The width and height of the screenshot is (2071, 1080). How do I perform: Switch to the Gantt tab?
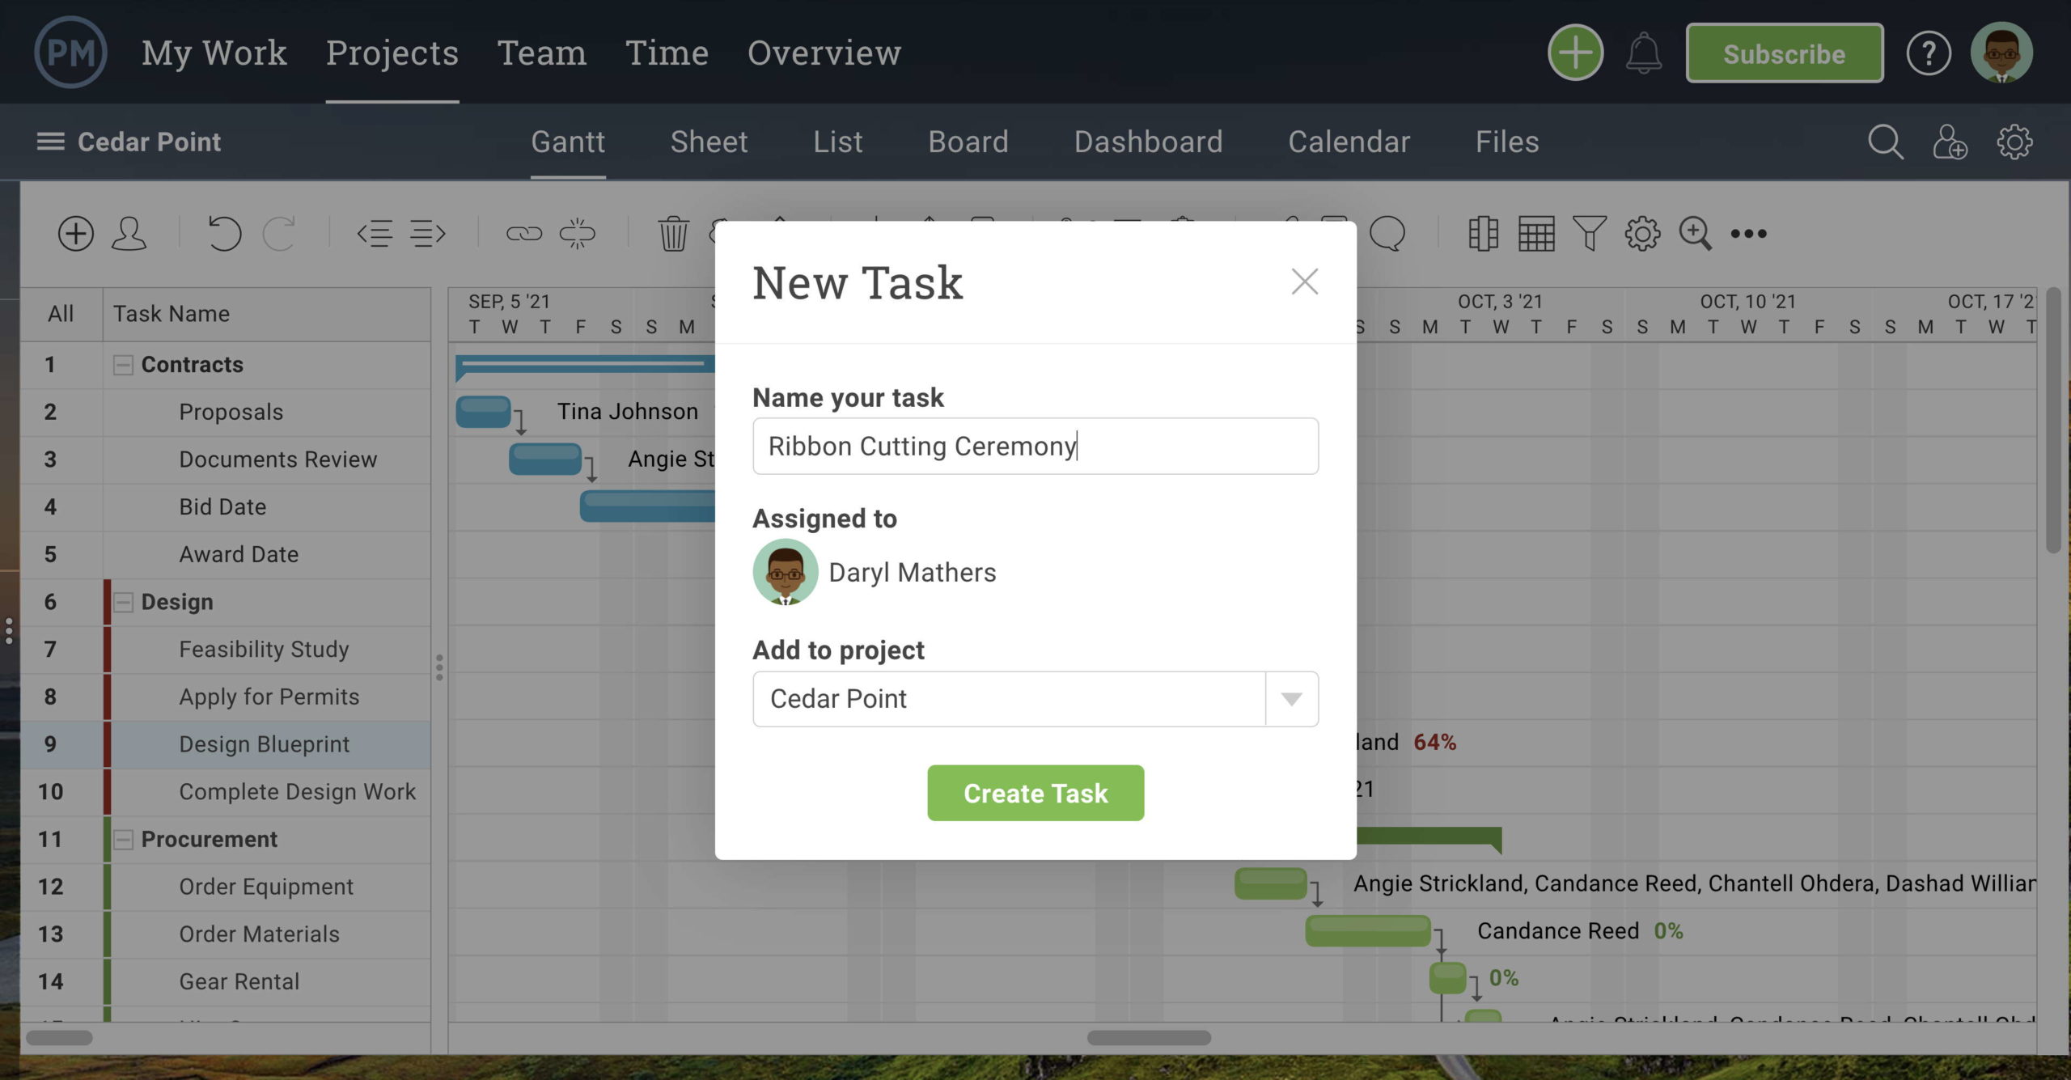(x=568, y=142)
